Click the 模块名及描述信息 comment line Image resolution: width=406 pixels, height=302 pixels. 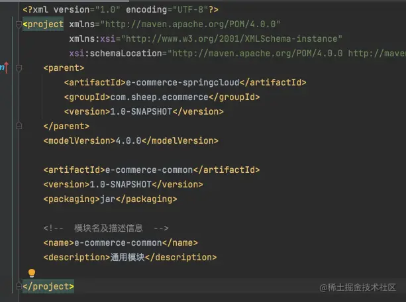pos(106,228)
